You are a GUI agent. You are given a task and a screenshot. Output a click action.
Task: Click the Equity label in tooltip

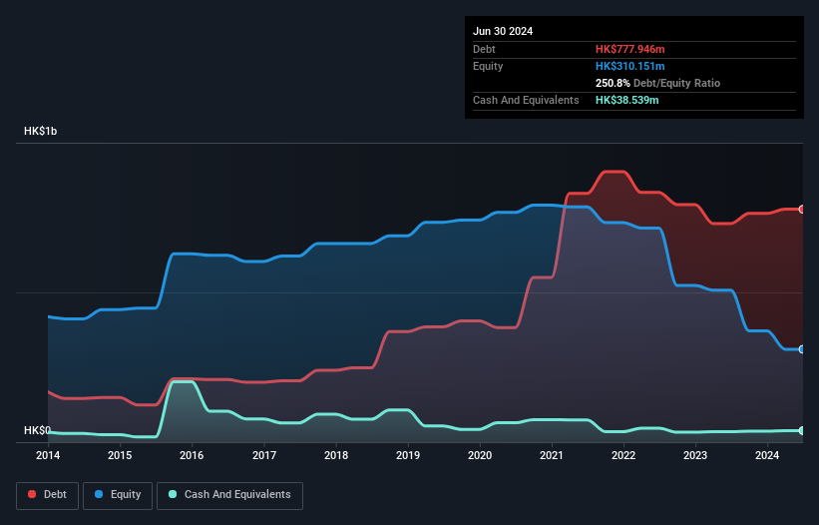488,66
